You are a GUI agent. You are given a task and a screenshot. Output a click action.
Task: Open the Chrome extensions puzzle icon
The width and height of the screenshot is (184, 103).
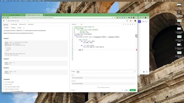point(129,18)
